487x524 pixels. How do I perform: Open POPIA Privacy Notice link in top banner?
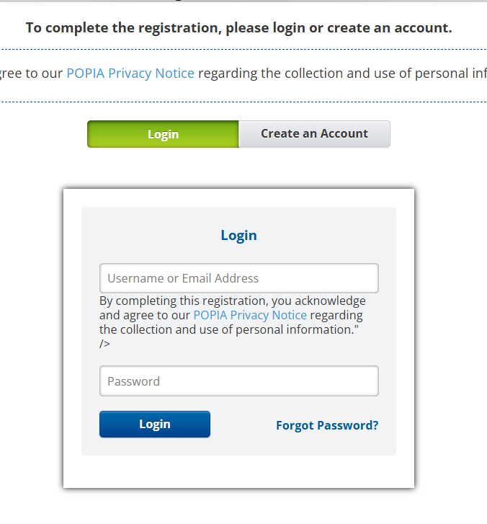pos(130,74)
